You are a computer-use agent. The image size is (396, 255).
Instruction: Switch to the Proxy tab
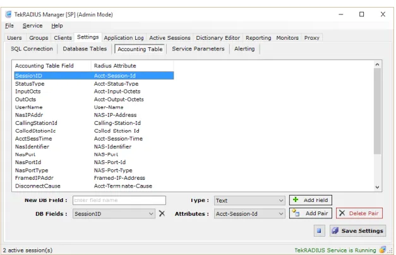point(312,38)
